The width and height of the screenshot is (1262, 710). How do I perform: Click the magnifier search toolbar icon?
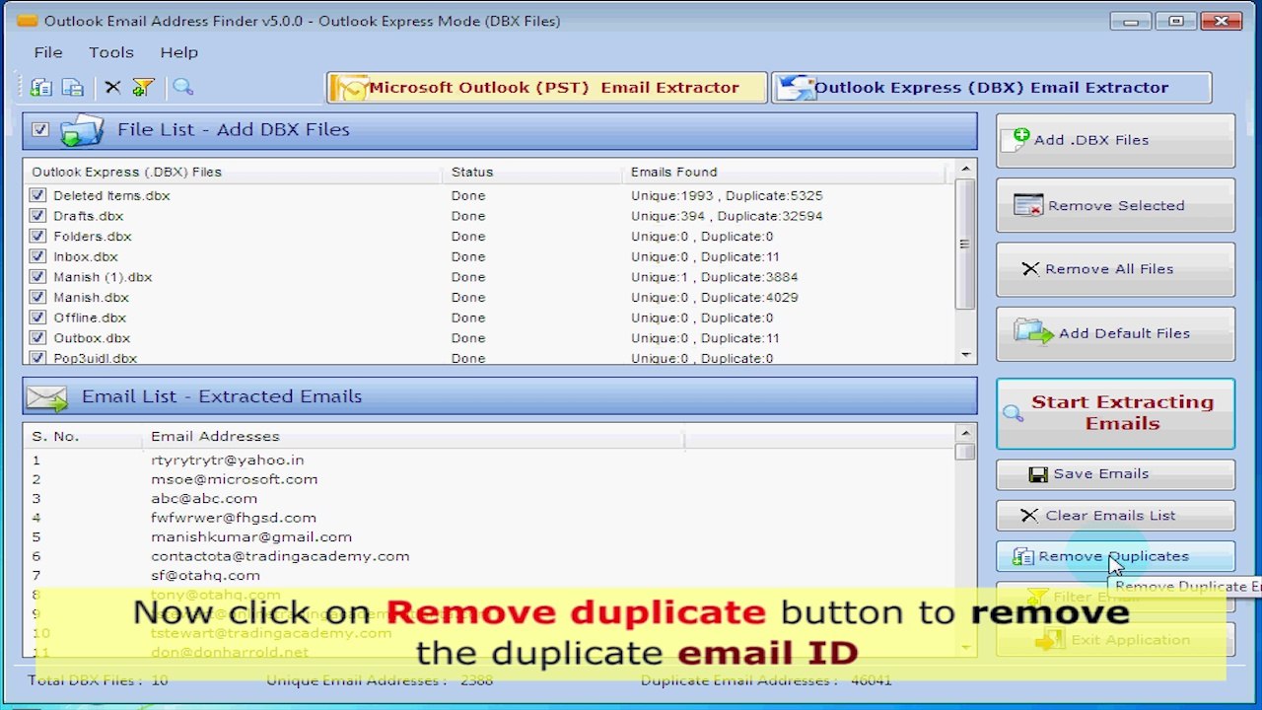pyautogui.click(x=182, y=87)
